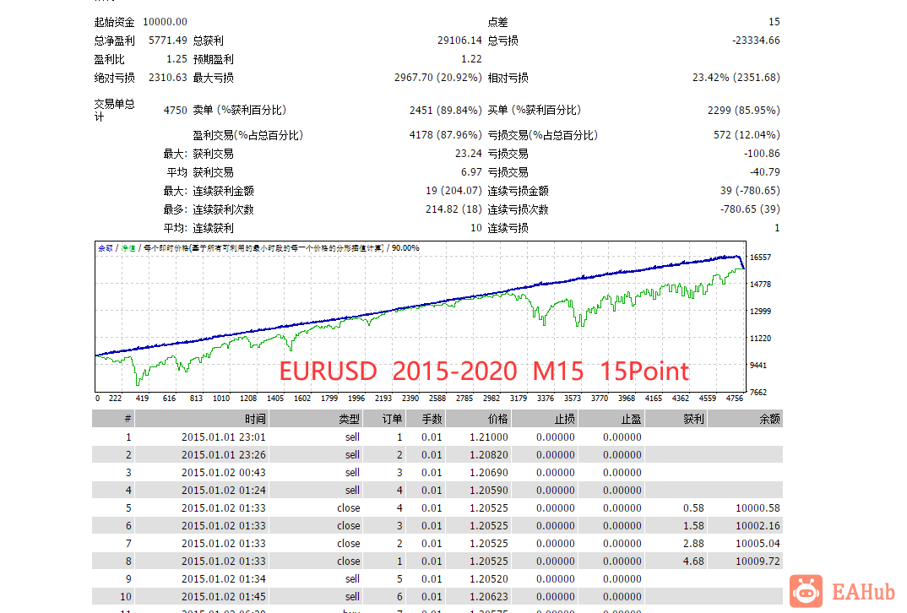Select price cell 1.21000
The image size is (907, 613).
[x=489, y=437]
